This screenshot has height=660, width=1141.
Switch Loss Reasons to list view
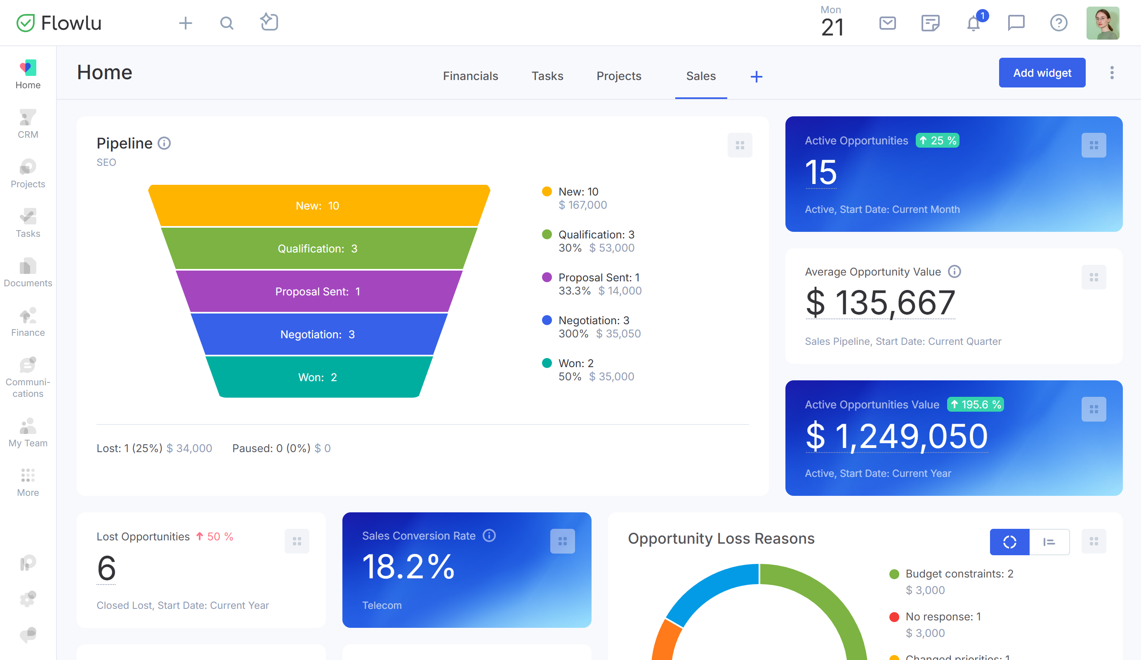[1049, 541]
